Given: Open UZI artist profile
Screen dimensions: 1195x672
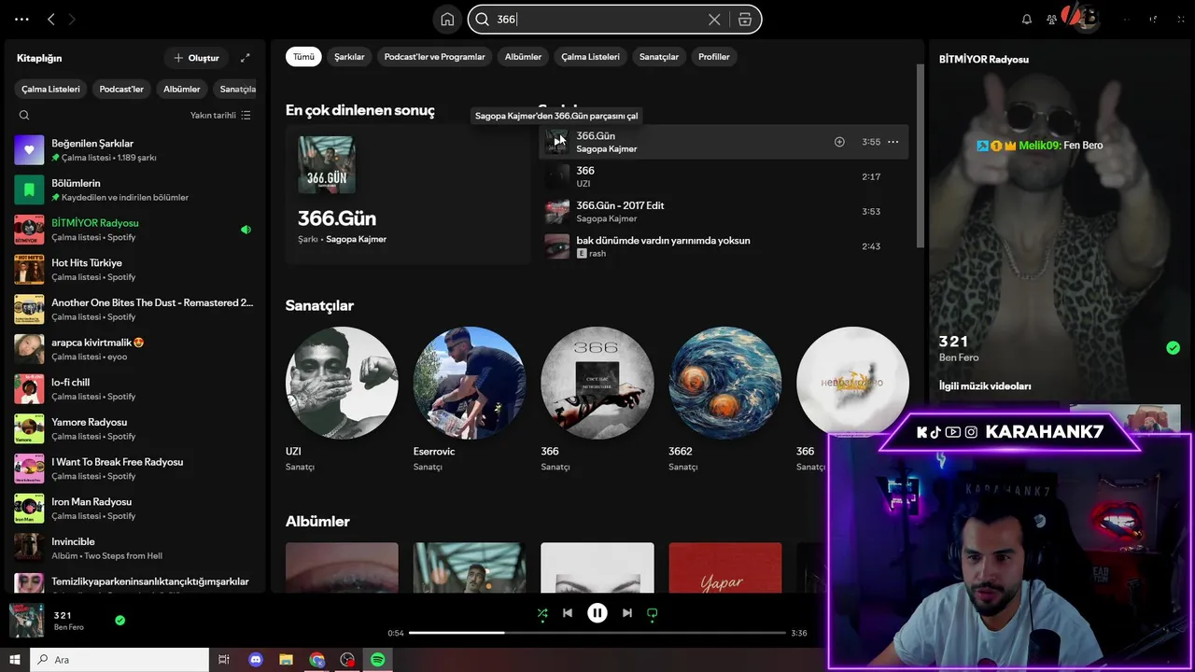Looking at the screenshot, I should point(342,401).
